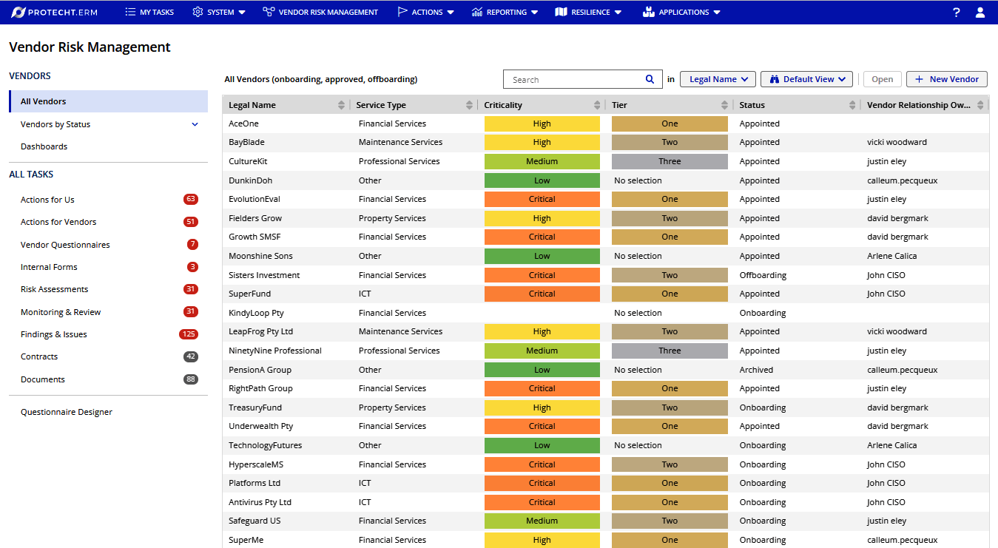Screen dimensions: 998x548
Task: Click into the vendor Search field
Action: [x=573, y=79]
